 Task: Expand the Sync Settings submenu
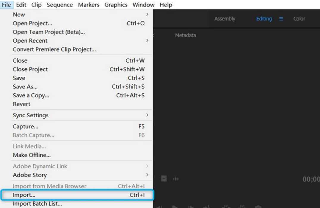(81, 115)
